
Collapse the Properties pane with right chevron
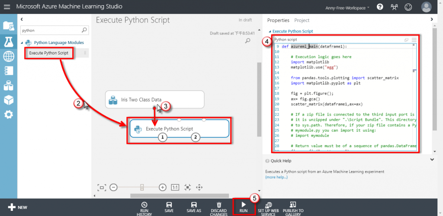coord(431,19)
